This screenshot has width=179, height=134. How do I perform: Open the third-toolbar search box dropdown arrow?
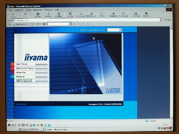(70, 24)
